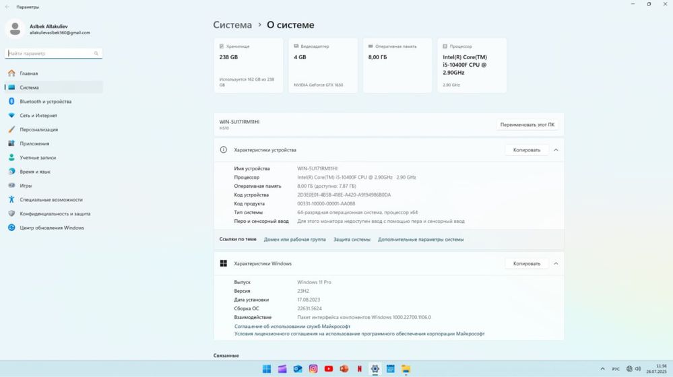Open Соглашение об использовании служб Майкрософт
673x377 pixels.
(x=292, y=327)
